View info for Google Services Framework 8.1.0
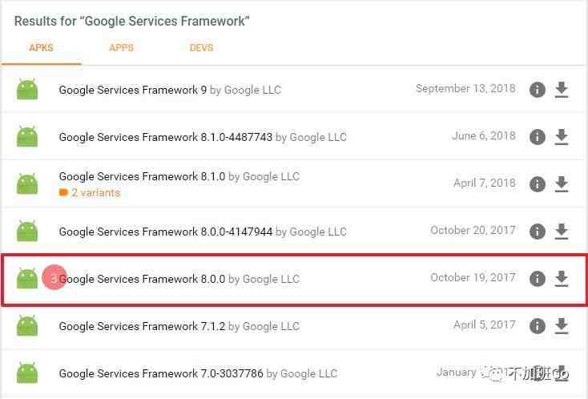This screenshot has width=588, height=399. pyautogui.click(x=537, y=184)
